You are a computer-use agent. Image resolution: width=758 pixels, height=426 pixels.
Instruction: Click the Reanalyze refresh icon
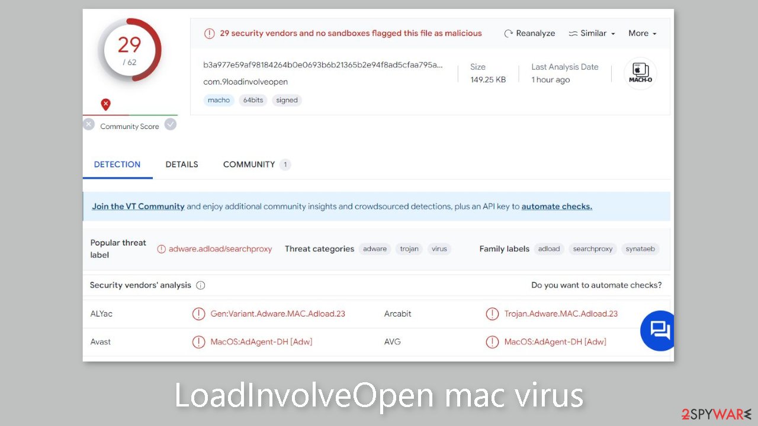[x=508, y=33]
